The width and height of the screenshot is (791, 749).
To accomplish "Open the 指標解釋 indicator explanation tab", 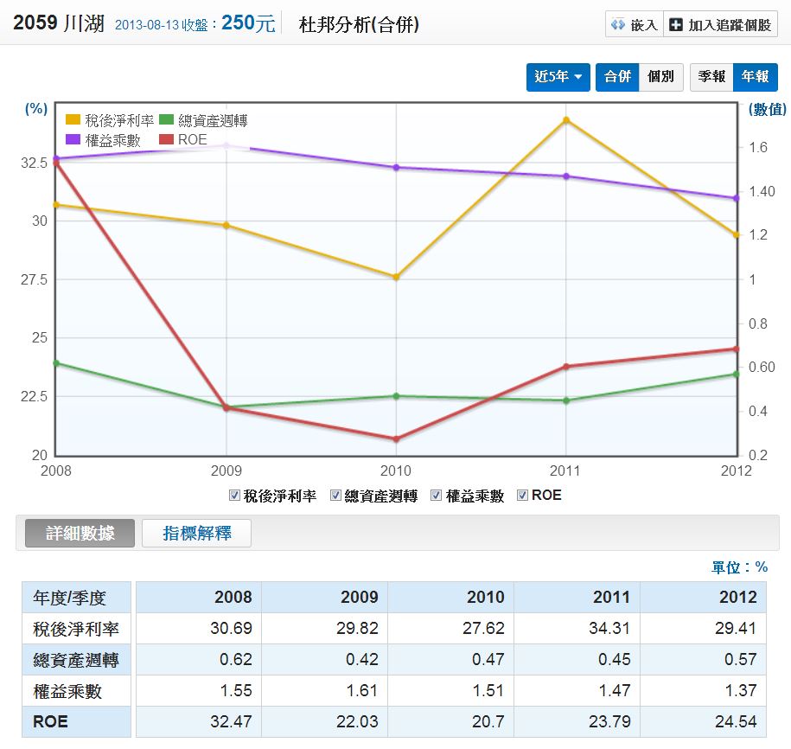I will click(x=197, y=534).
